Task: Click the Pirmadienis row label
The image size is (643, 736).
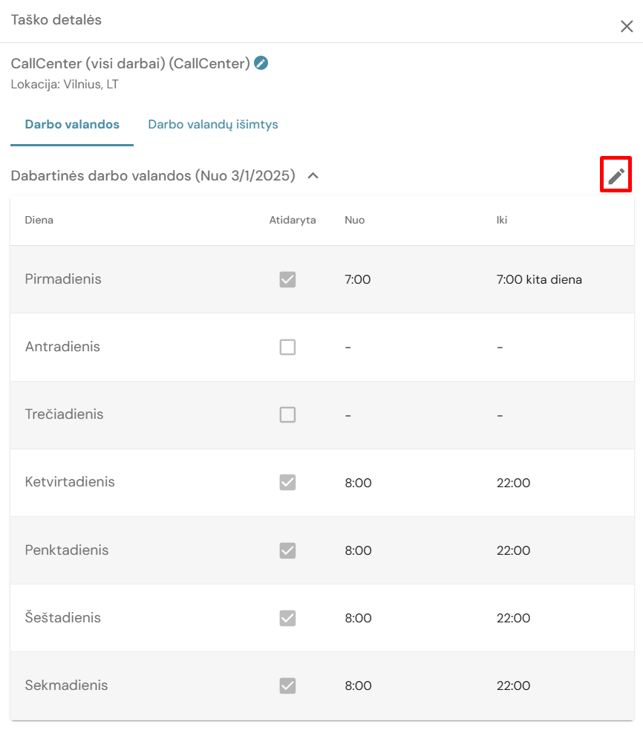Action: 63,279
